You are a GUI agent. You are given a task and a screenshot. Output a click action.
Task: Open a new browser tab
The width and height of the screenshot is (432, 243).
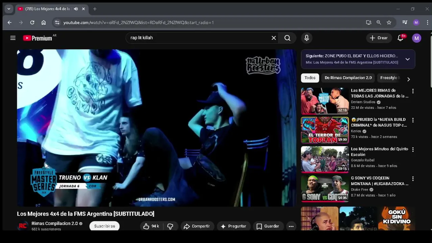point(95,9)
